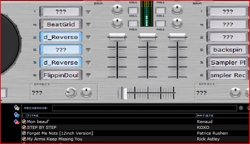Tick the checkbox left of TITRE header
This screenshot has width=250, height=144.
click(x=24, y=115)
